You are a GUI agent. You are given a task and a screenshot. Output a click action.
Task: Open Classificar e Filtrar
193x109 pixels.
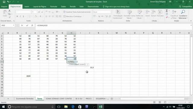[x=174, y=14]
